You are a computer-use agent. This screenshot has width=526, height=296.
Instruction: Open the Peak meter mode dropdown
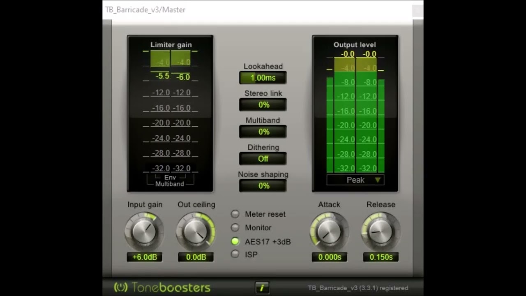point(355,180)
